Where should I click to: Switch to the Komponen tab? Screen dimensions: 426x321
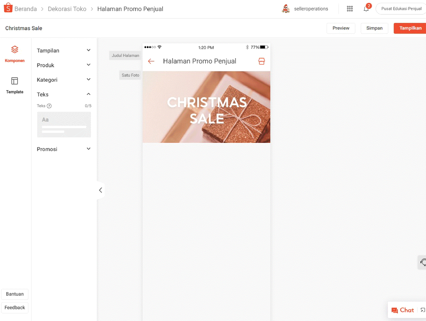coord(15,54)
